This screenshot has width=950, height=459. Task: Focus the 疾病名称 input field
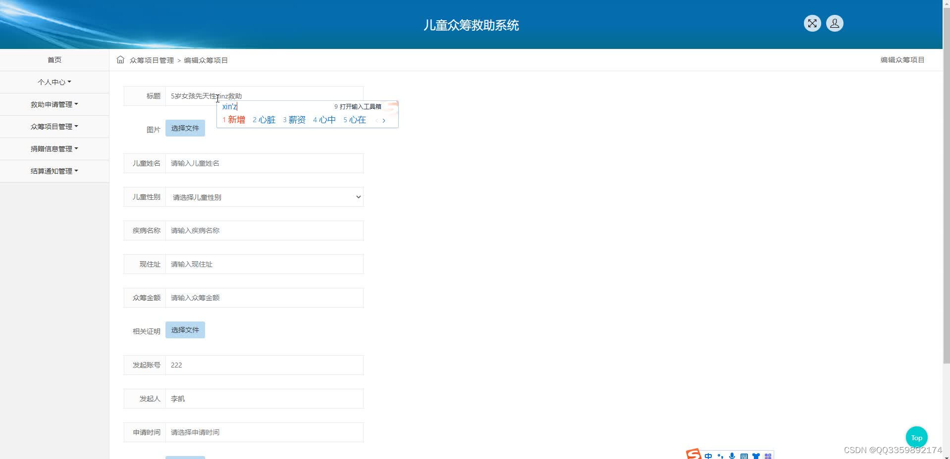coord(264,230)
